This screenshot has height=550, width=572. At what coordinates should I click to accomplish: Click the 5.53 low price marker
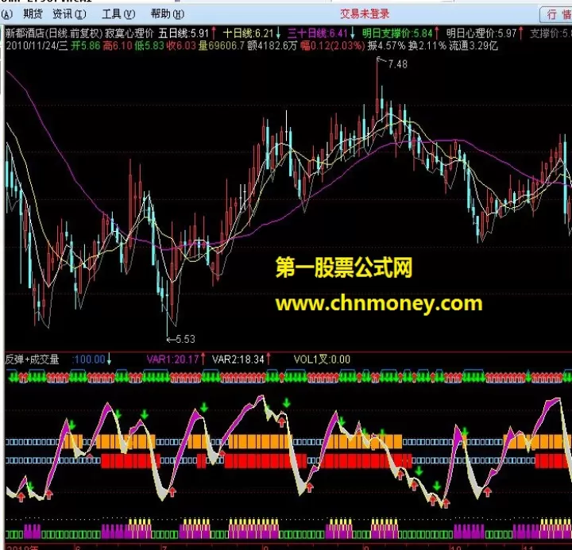(x=185, y=340)
